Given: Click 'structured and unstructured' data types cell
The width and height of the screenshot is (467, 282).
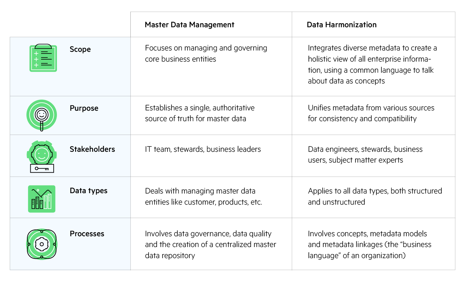Looking at the screenshot, I should click(375, 196).
